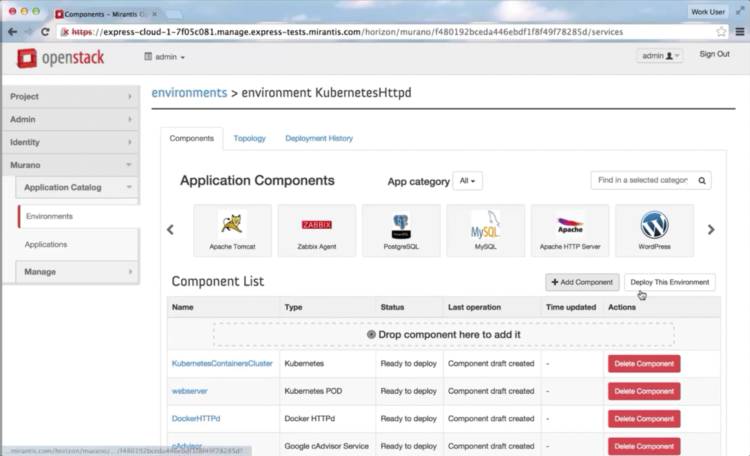Open the App category dropdown
750x456 pixels.
(467, 181)
